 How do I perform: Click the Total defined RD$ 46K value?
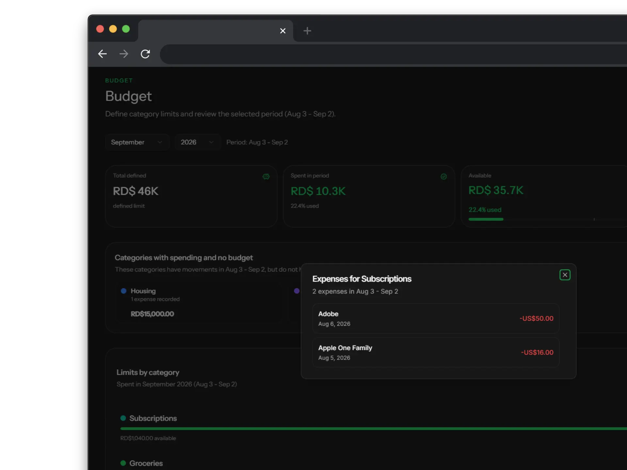[x=136, y=191]
